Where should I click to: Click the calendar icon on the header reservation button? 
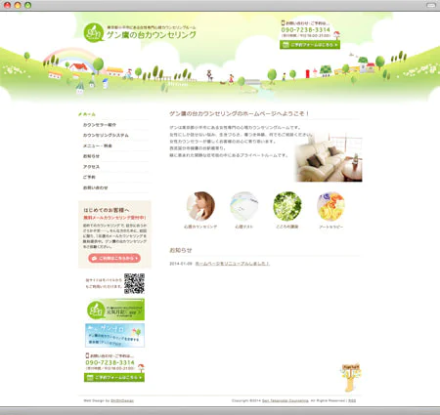click(286, 45)
